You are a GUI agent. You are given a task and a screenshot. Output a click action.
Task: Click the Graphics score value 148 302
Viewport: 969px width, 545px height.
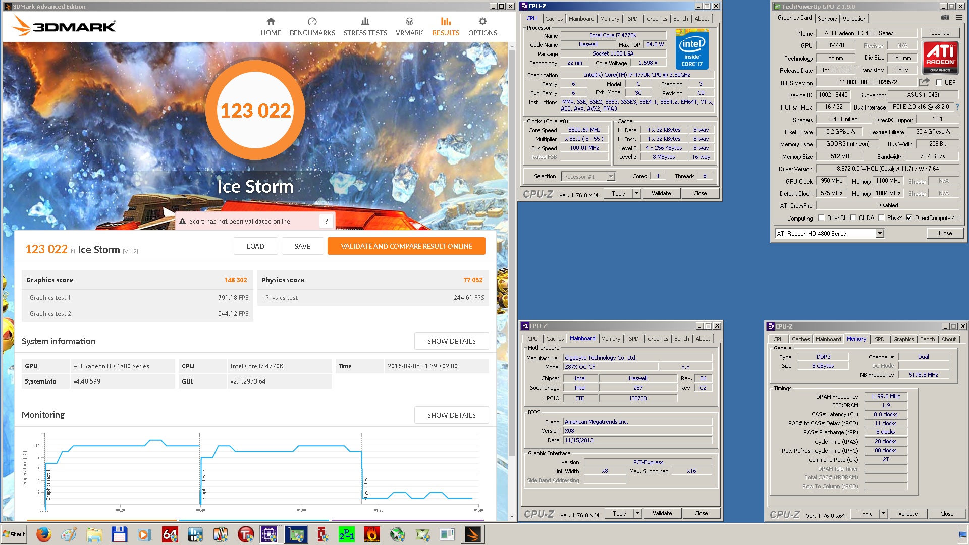236,280
